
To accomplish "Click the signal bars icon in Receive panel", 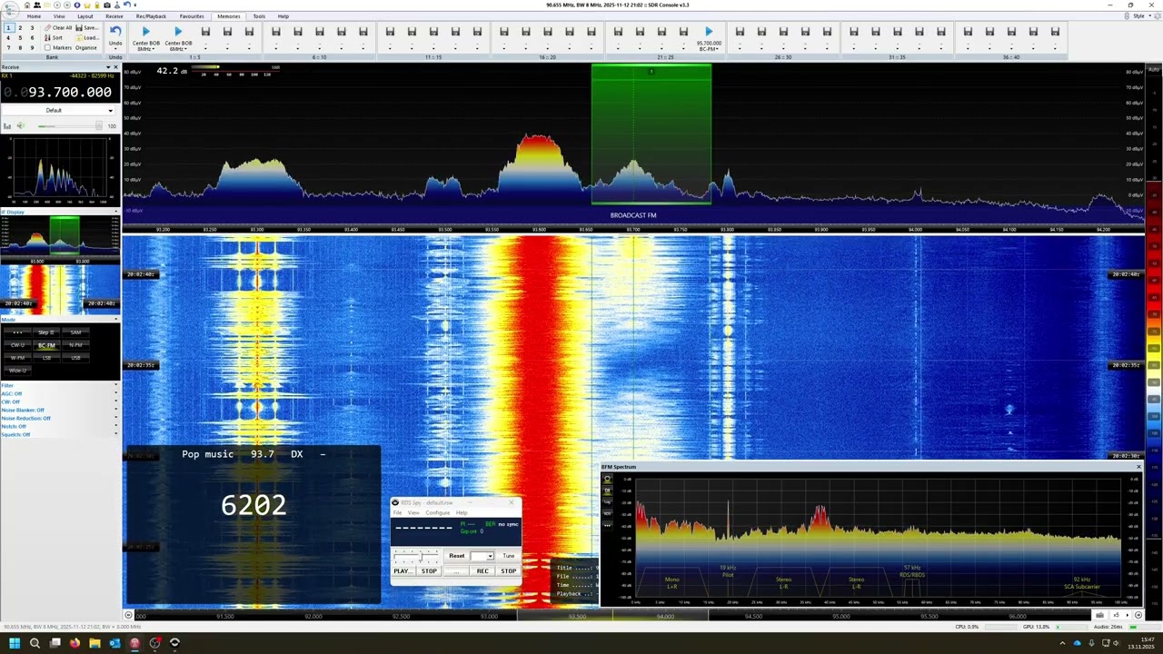I will [7, 126].
